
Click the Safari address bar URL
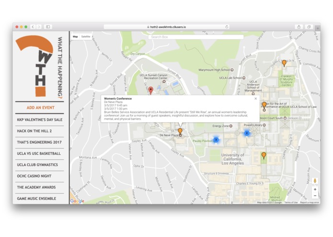[x=166, y=27]
